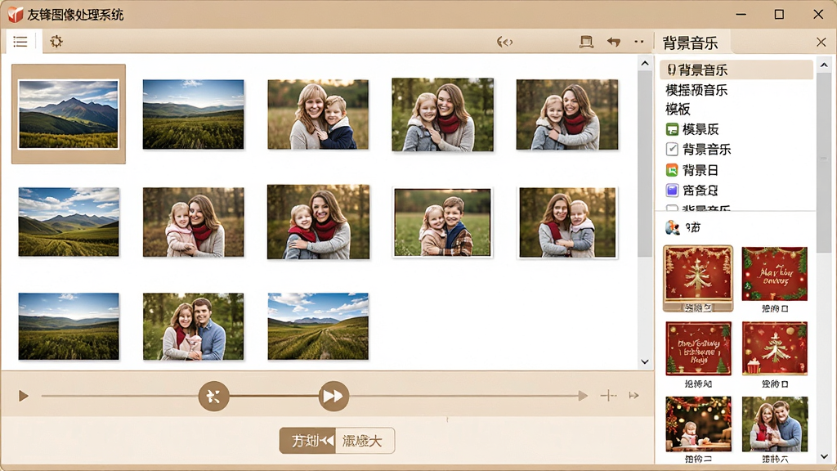The height and width of the screenshot is (471, 837).
Task: Click the colorful icon above the template thumbnails
Action: pyautogui.click(x=673, y=227)
